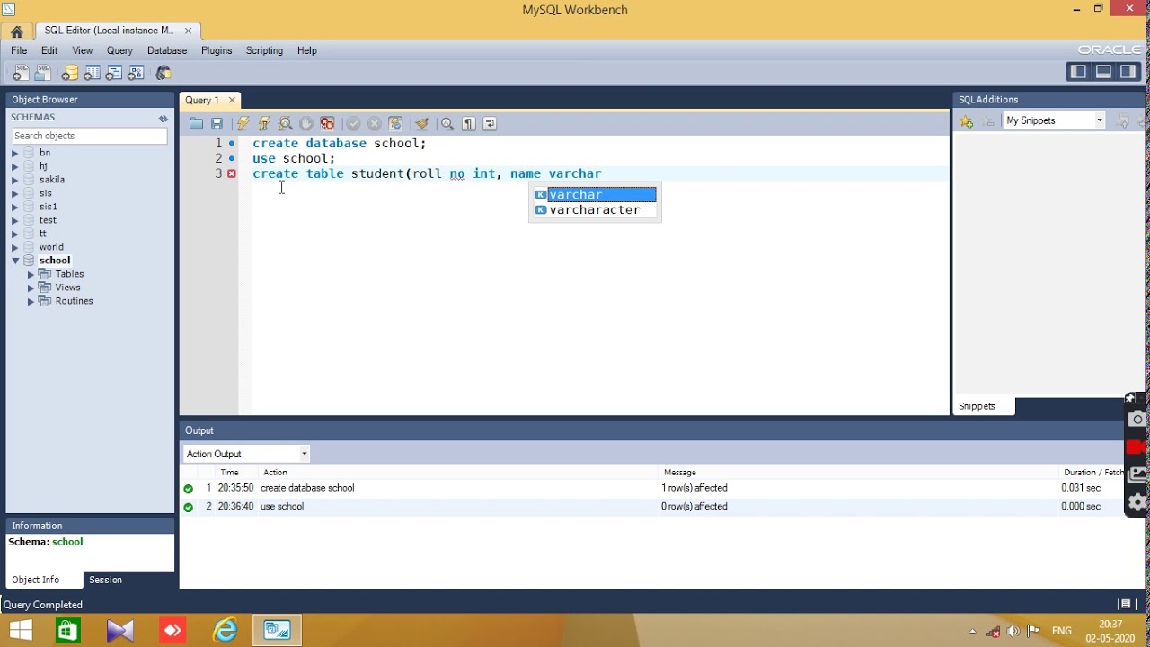
Task: Open a script file in query editor
Action: coord(196,124)
